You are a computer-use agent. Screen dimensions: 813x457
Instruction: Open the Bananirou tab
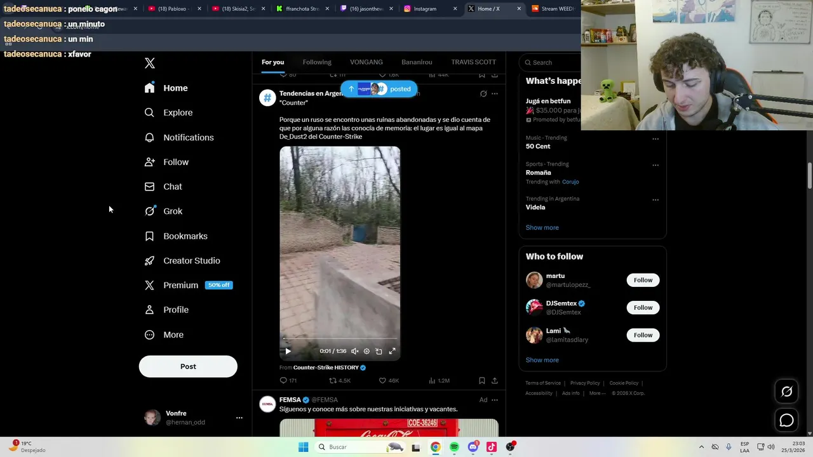pyautogui.click(x=417, y=62)
